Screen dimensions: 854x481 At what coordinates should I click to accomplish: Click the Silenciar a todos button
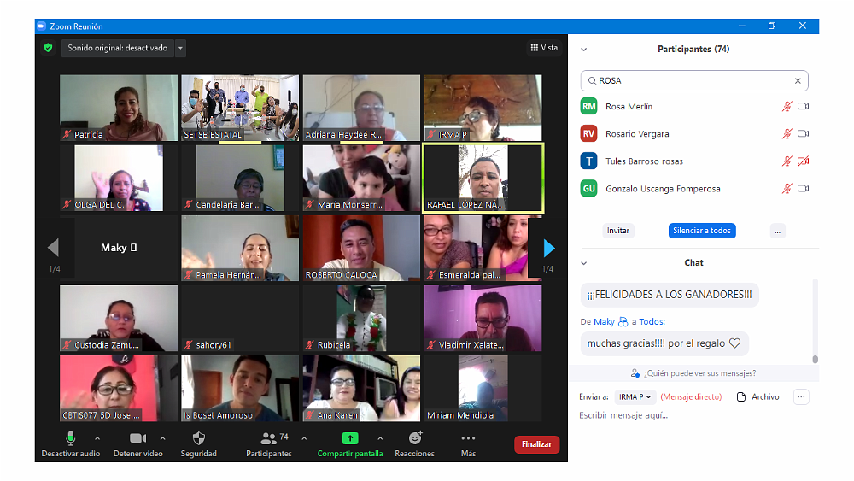[701, 231]
